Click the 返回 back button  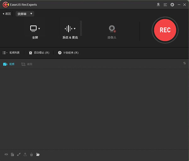pyautogui.click(x=7, y=14)
